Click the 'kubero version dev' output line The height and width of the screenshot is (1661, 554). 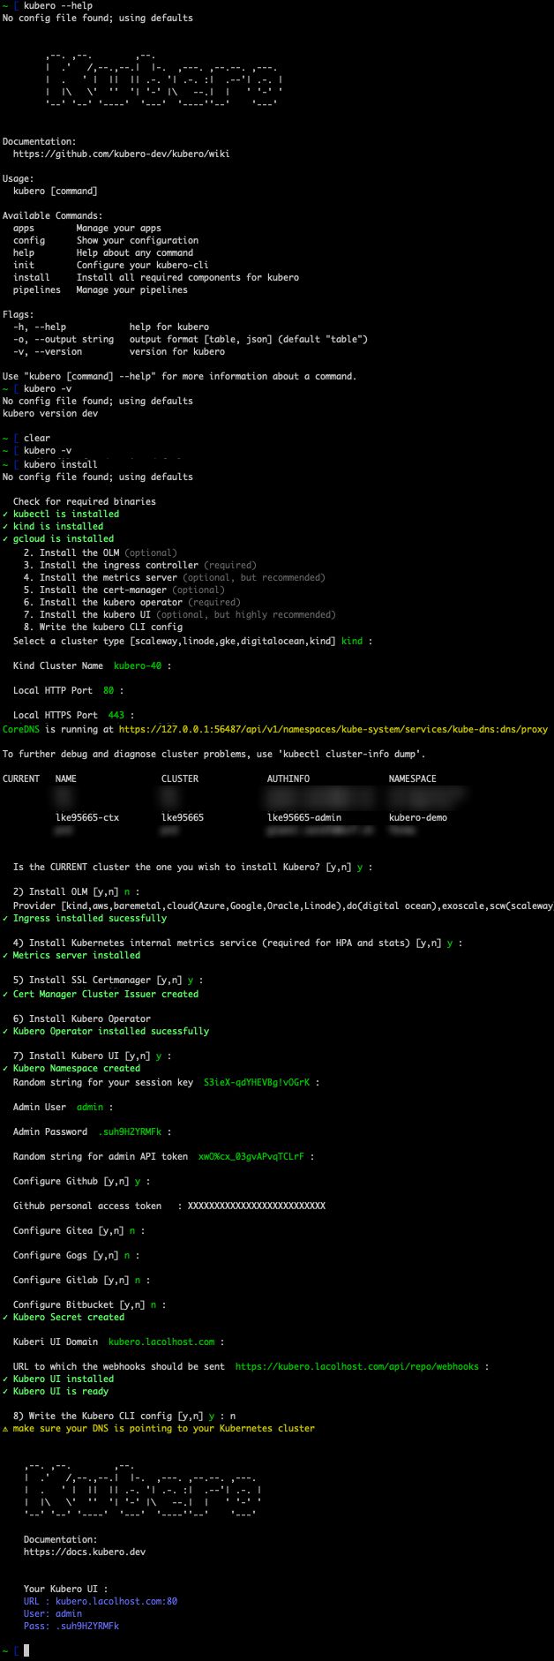pyautogui.click(x=50, y=413)
